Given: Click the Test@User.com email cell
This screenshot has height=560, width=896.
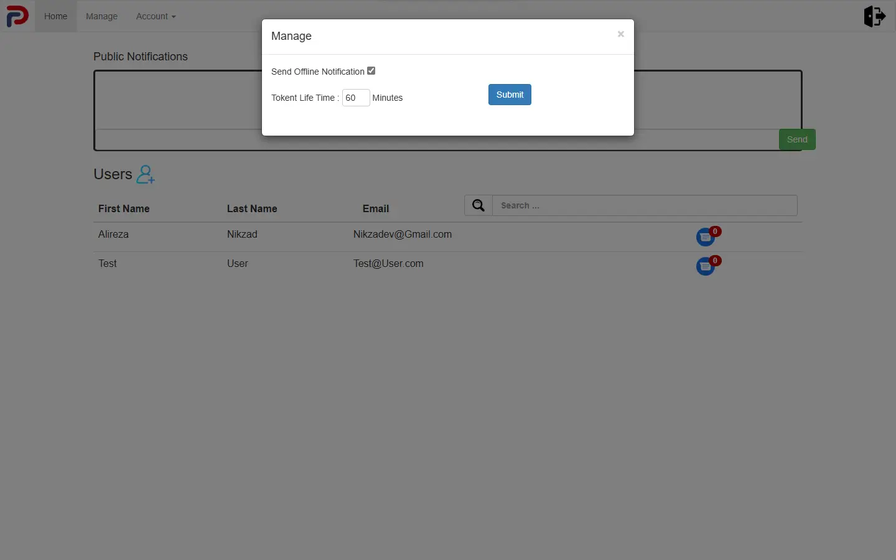Looking at the screenshot, I should point(388,264).
